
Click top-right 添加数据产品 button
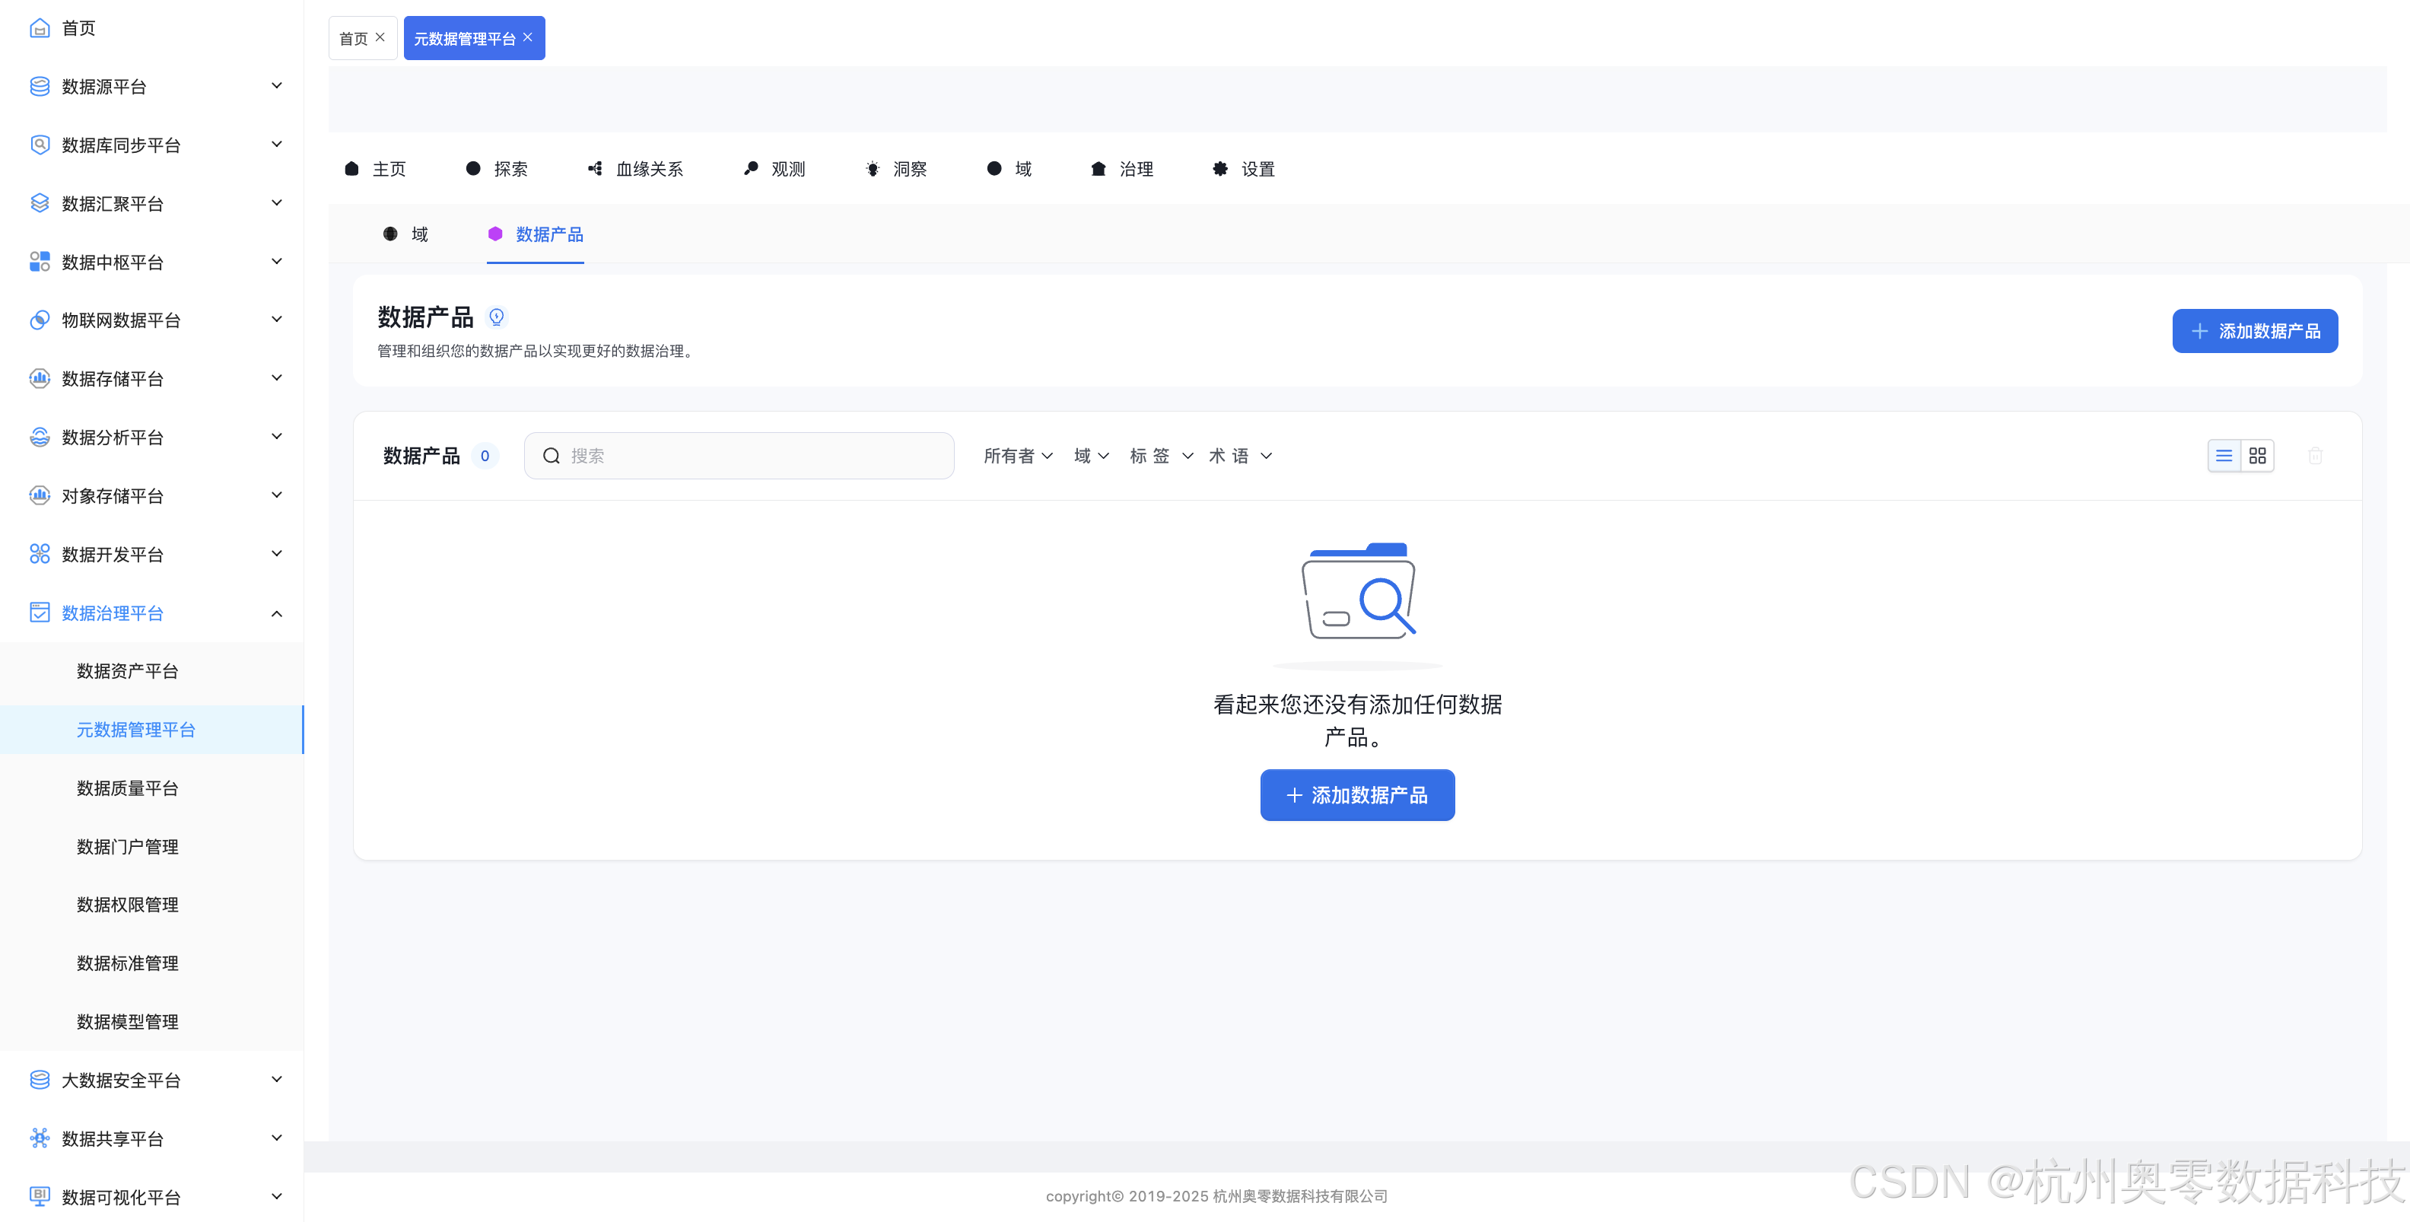[x=2254, y=331]
